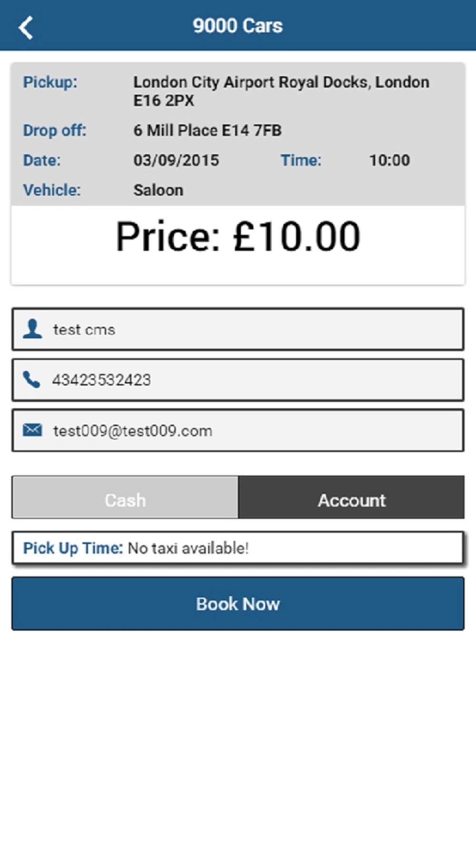Click the 'No taxi available!' message

click(x=188, y=548)
